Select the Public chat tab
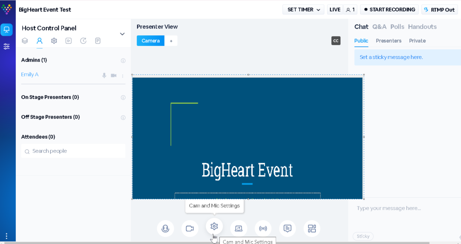 pyautogui.click(x=361, y=41)
